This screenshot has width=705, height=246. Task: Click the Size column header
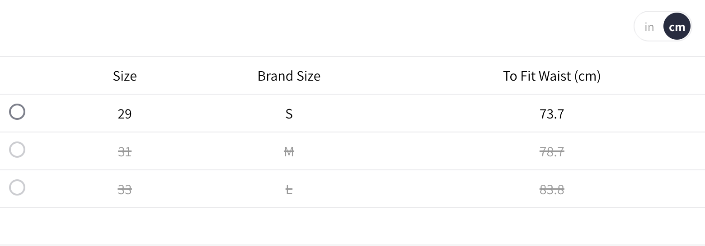(x=125, y=76)
